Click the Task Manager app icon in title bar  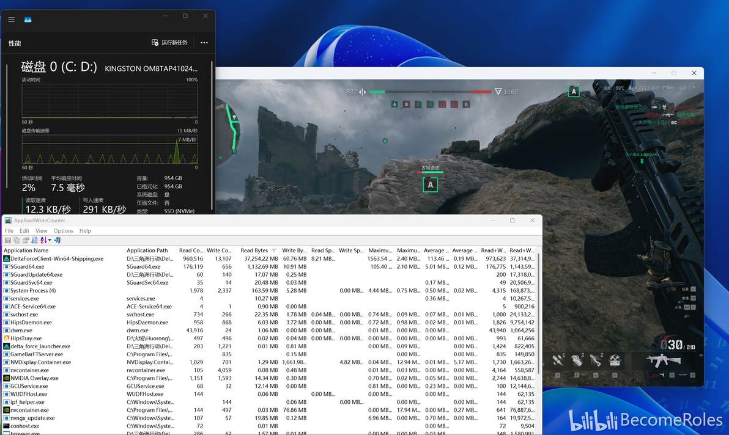click(28, 20)
